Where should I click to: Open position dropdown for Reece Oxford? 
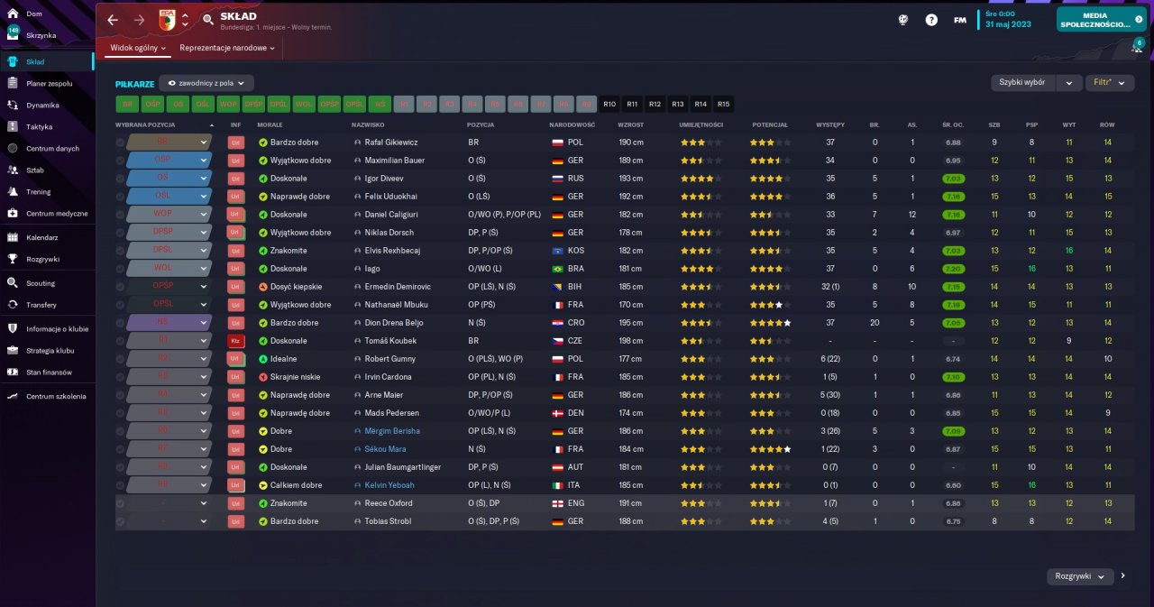(x=169, y=503)
